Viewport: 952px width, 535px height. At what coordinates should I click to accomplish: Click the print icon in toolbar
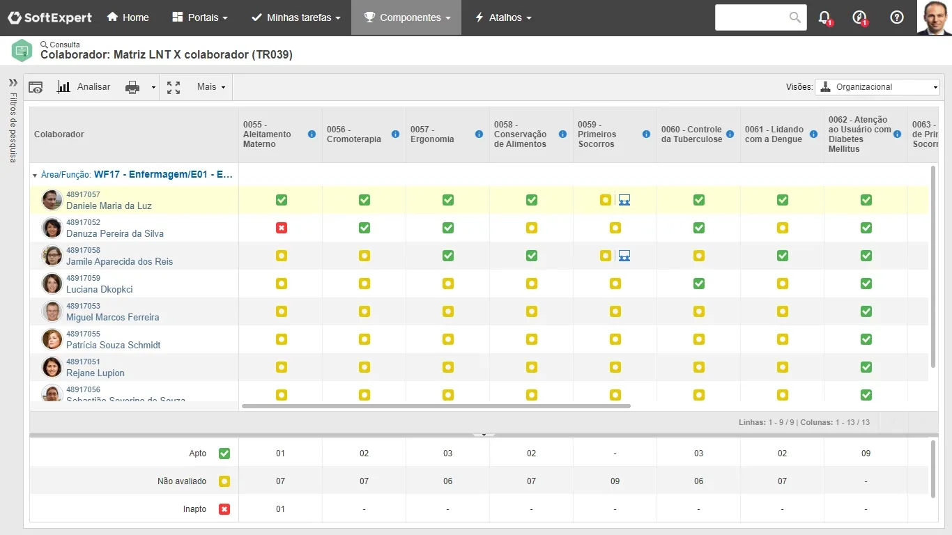[x=132, y=87]
